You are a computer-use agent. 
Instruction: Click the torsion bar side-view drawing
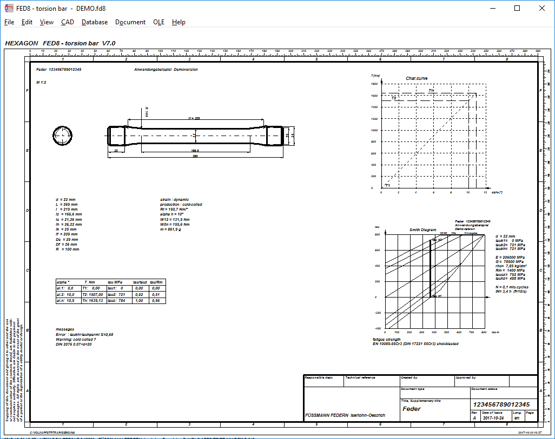pyautogui.click(x=195, y=136)
